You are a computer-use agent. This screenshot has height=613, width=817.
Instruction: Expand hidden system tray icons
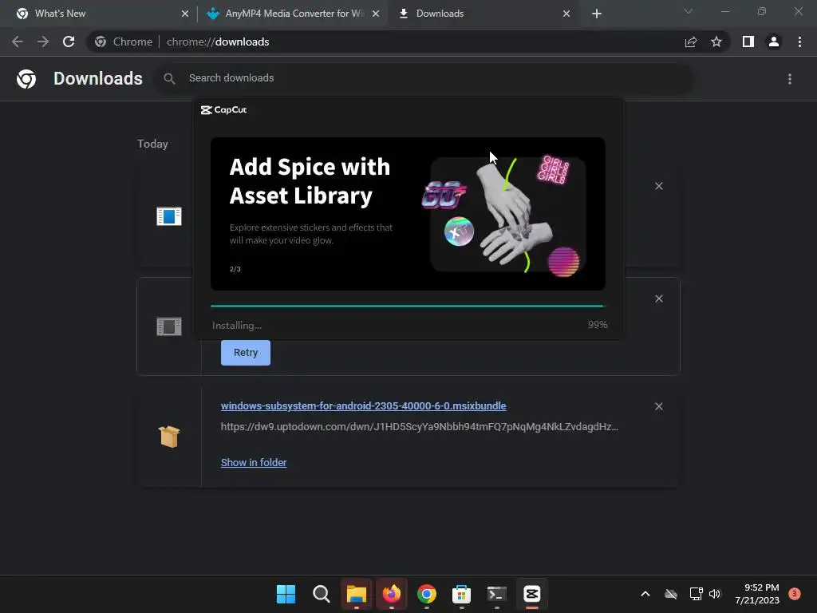pos(645,594)
